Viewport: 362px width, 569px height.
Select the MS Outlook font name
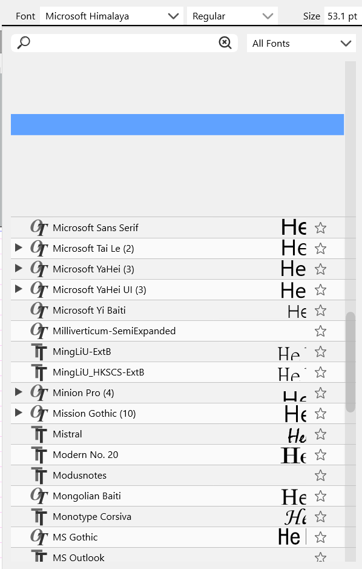[x=79, y=558]
